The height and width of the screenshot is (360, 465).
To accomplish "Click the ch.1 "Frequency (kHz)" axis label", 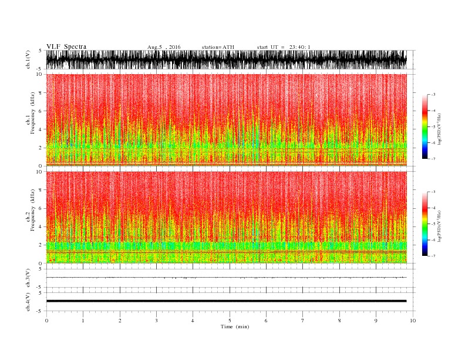I will pyautogui.click(x=31, y=113).
